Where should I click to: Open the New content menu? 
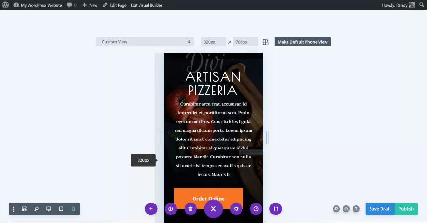click(x=90, y=5)
